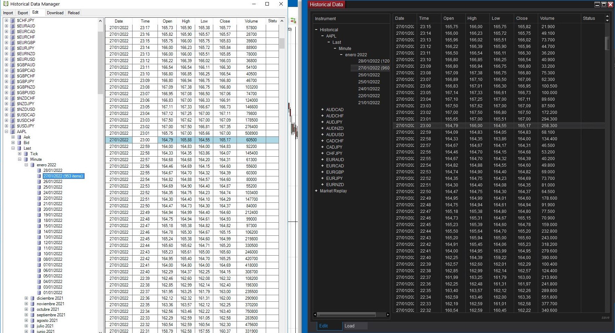Click the icon next to the Bid node
This screenshot has width=615, height=333.
[x=19, y=143]
